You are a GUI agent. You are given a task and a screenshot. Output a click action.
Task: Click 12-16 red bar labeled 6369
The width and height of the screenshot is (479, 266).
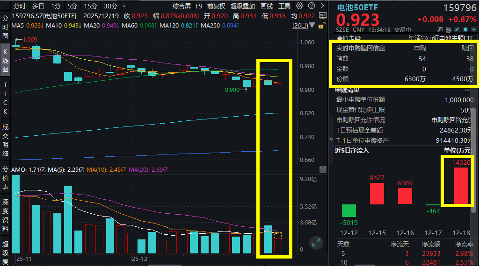coord(405,196)
